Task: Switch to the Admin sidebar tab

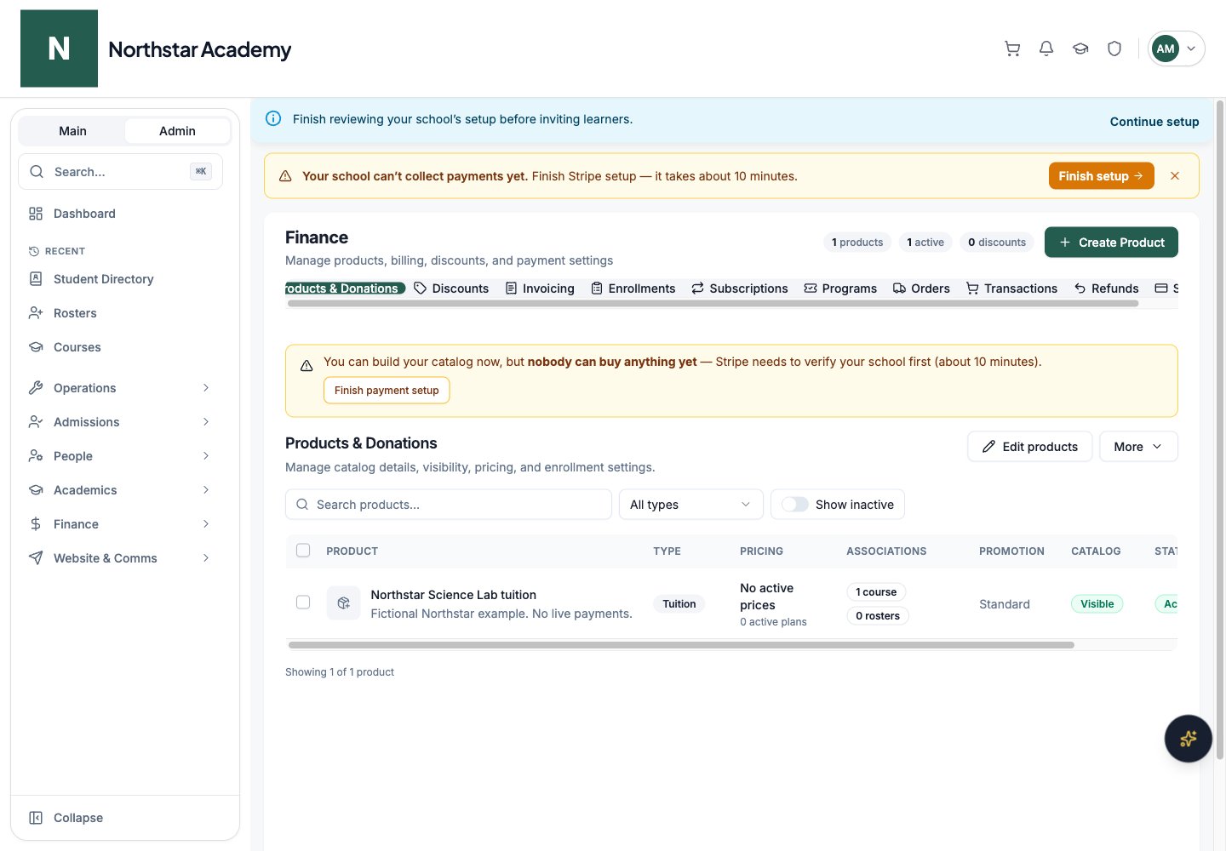Action: tap(177, 131)
